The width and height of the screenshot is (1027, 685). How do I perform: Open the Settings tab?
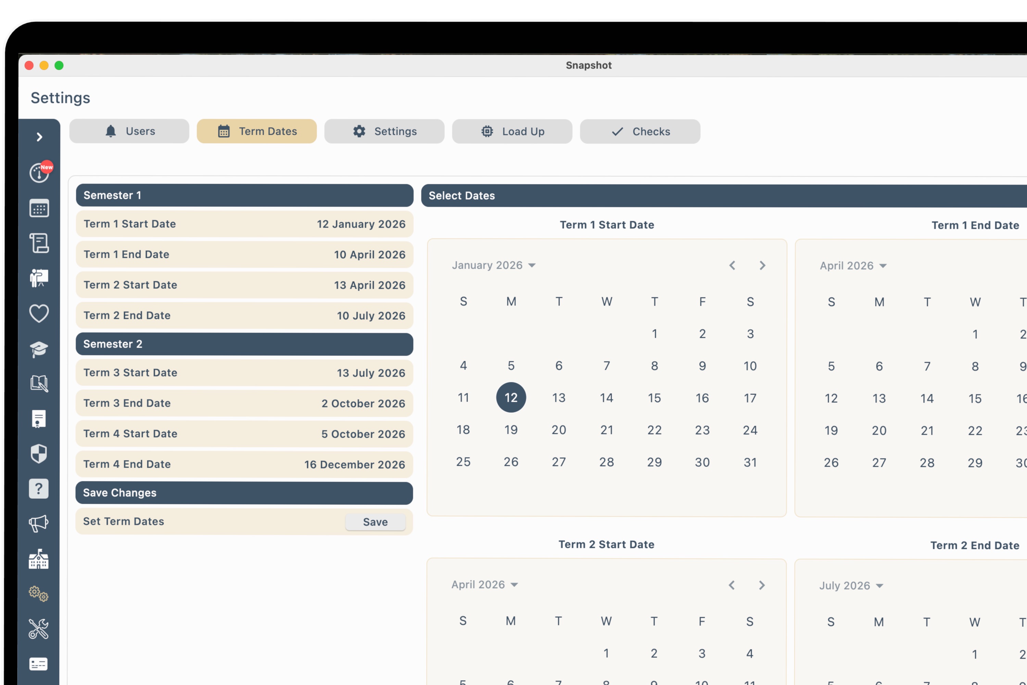384,131
